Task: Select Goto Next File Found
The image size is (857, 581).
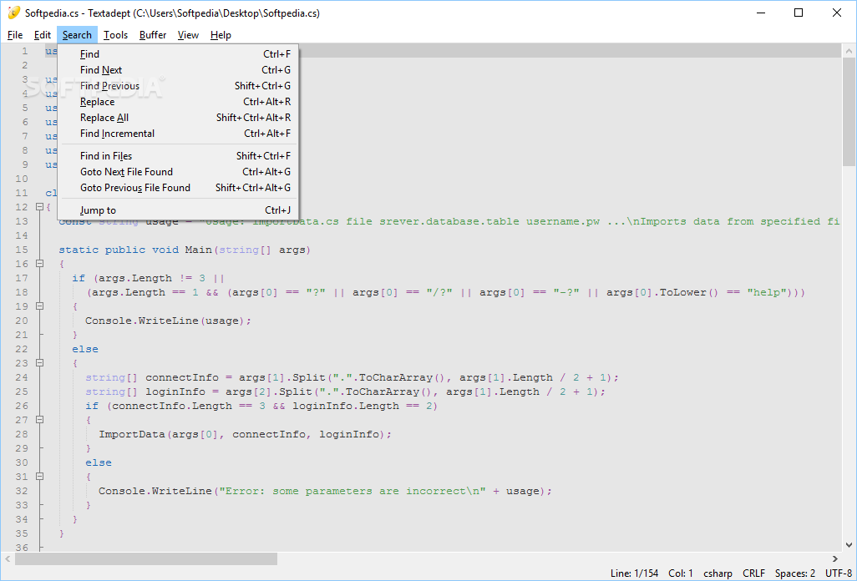Action: 178,172
